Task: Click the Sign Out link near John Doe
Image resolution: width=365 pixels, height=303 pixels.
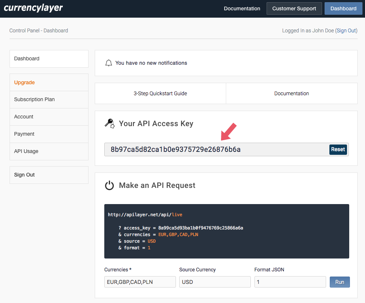Action: tap(346, 31)
